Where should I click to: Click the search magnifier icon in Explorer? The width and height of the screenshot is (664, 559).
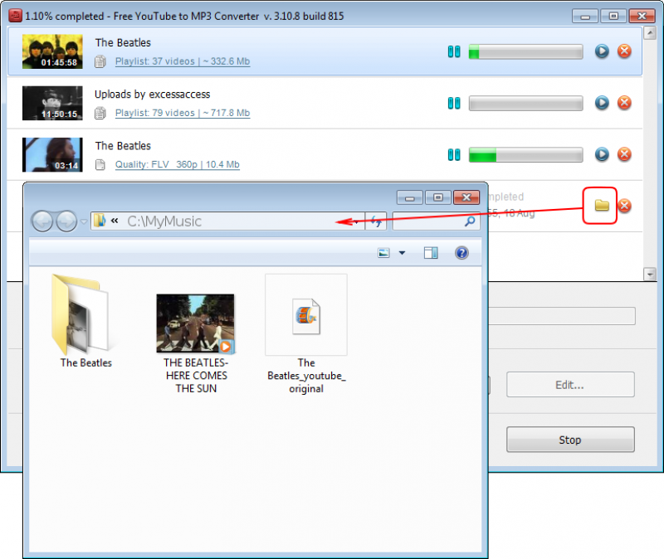pyautogui.click(x=470, y=221)
